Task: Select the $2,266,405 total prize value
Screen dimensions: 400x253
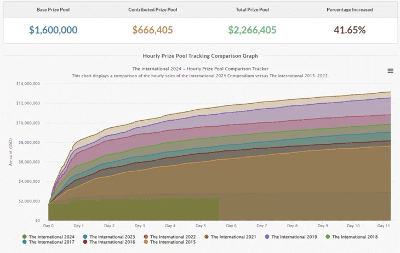Action: point(252,30)
